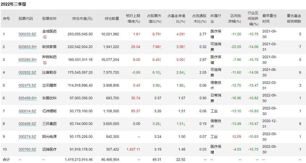This screenshot has height=163, width=306.
Task: Open stock code link 300760.SZ
Action: tap(27, 149)
